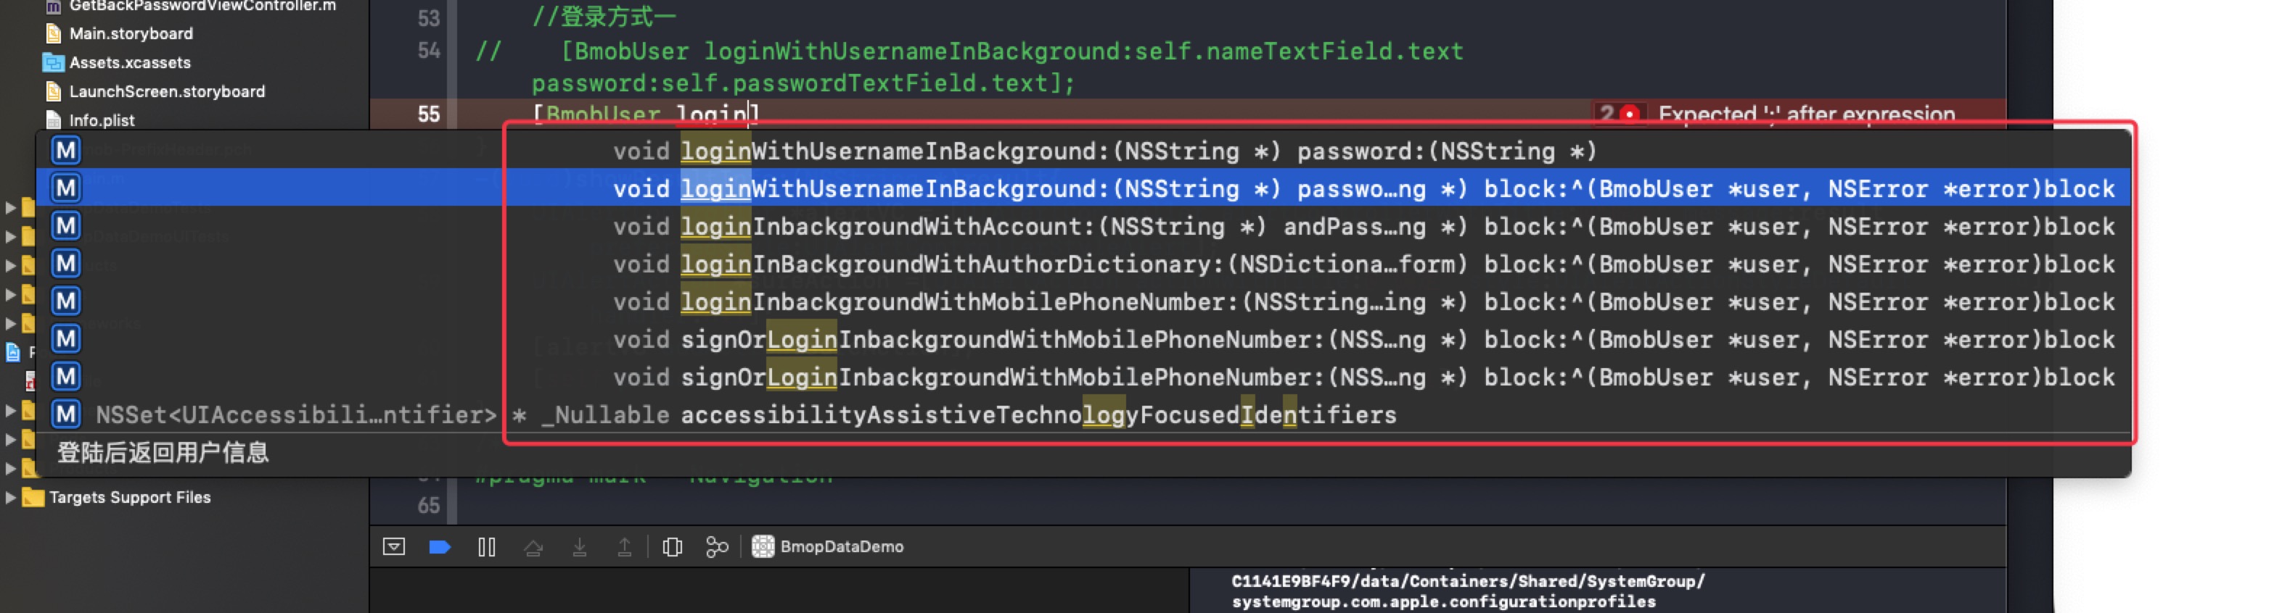Click line number 54 in the gutter

point(429,51)
